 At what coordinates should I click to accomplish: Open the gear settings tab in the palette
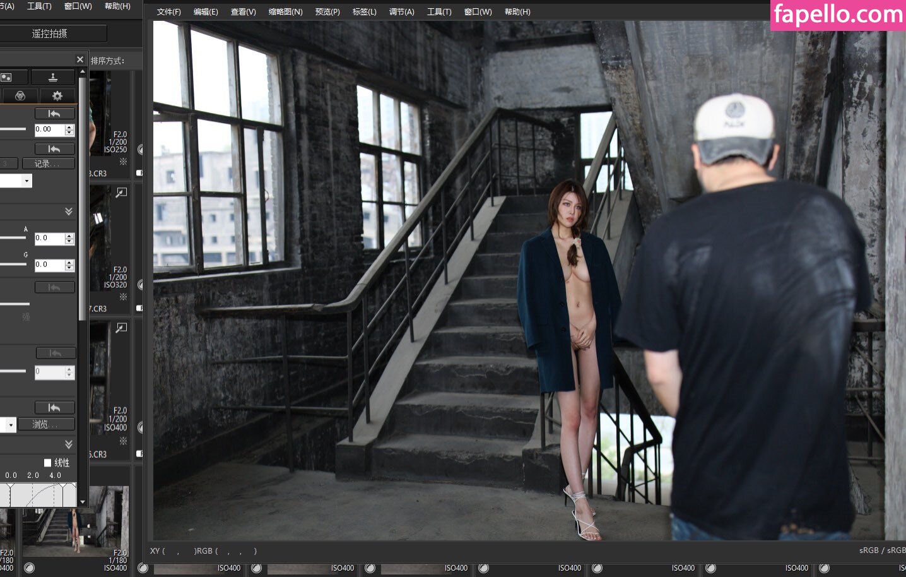(57, 95)
